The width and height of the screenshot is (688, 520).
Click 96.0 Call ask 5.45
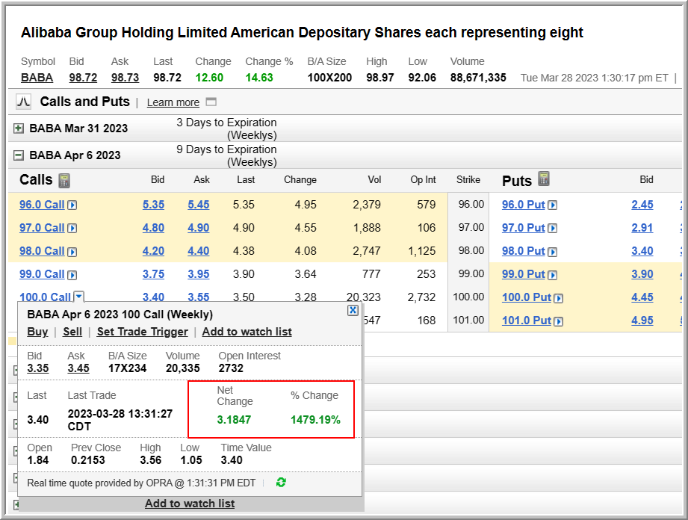198,205
